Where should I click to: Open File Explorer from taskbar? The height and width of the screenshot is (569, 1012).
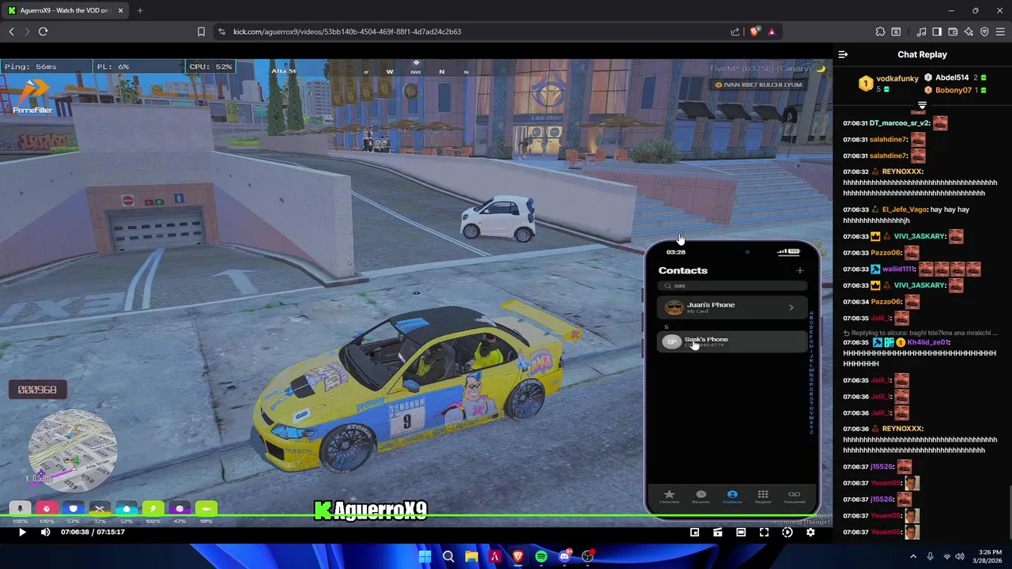[x=471, y=556]
